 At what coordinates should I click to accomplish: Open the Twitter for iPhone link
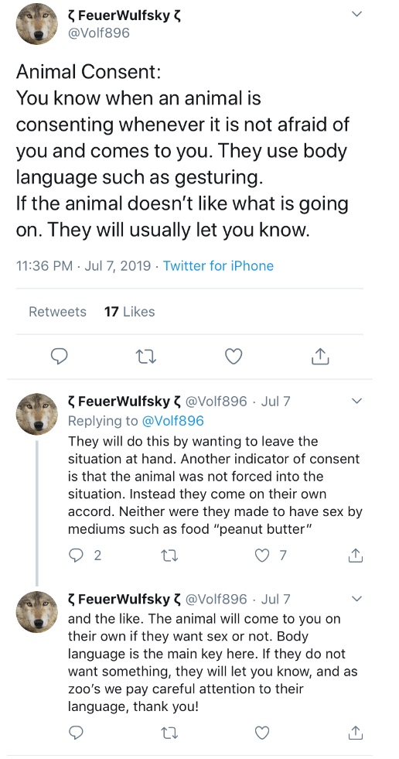click(x=218, y=265)
